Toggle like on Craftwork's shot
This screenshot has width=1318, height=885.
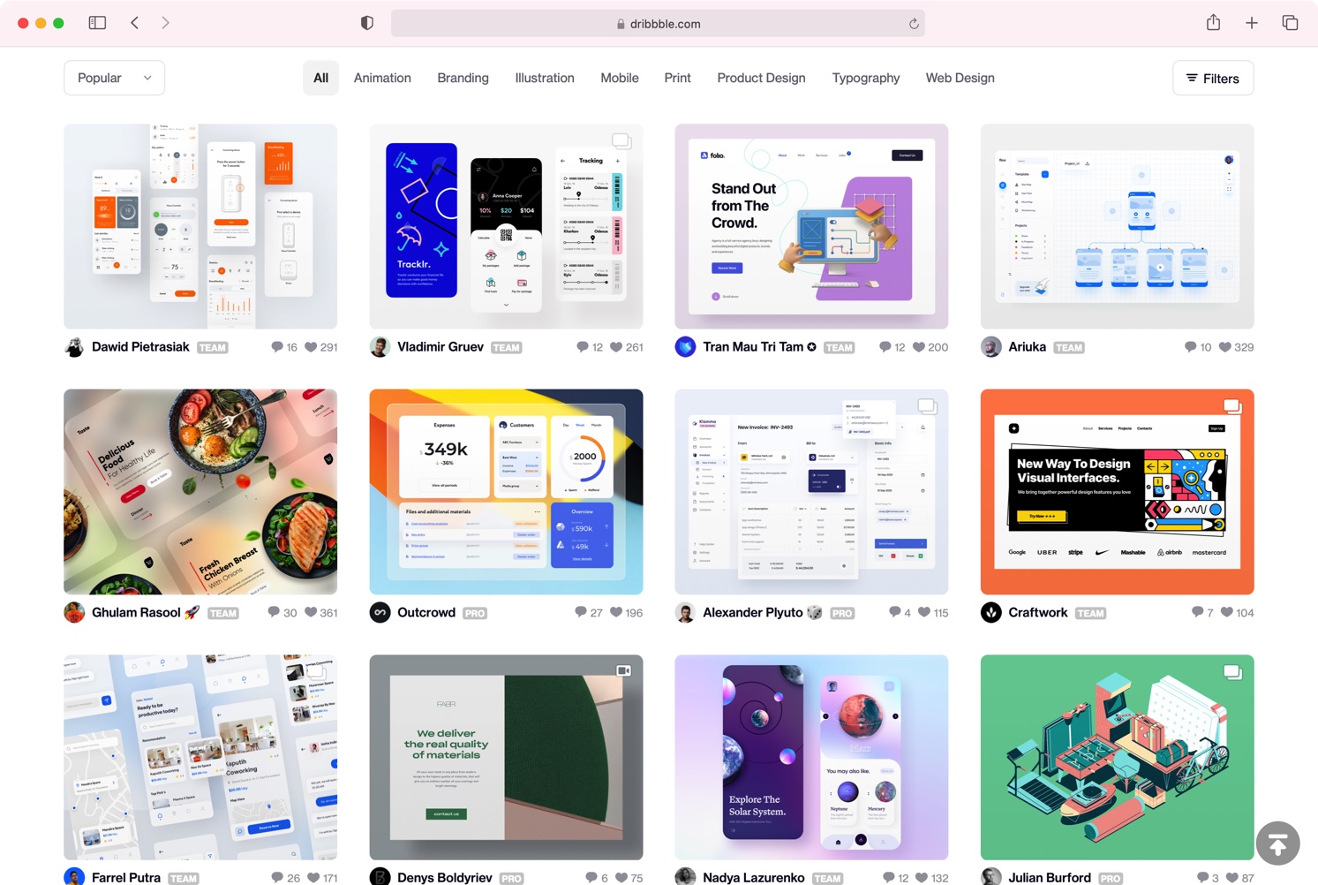(1226, 612)
